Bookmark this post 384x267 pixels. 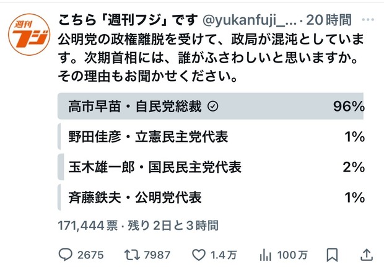point(332,255)
